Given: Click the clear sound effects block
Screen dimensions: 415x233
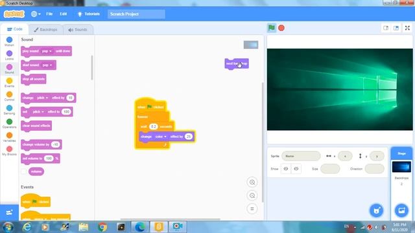Looking at the screenshot, I should coord(36,126).
